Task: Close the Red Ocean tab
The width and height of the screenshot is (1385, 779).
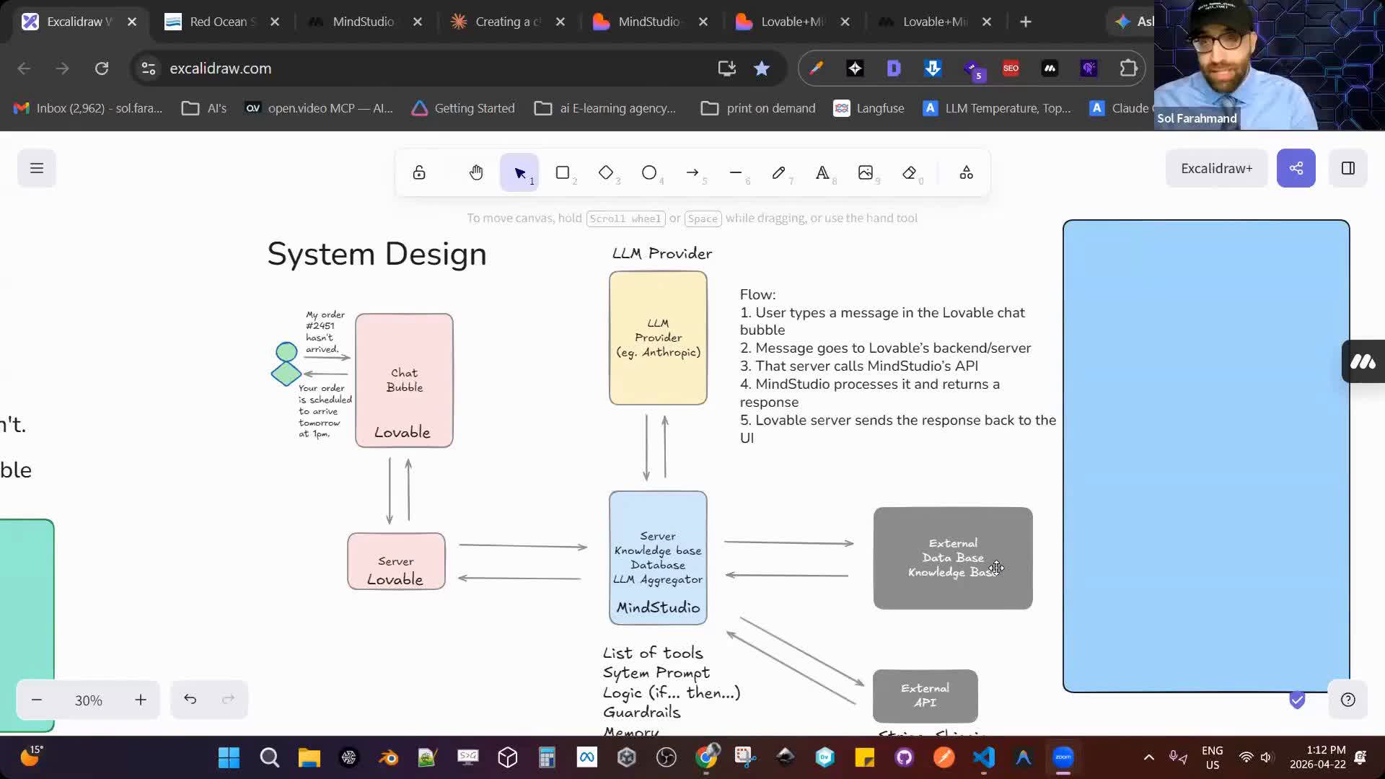Action: pyautogui.click(x=275, y=22)
